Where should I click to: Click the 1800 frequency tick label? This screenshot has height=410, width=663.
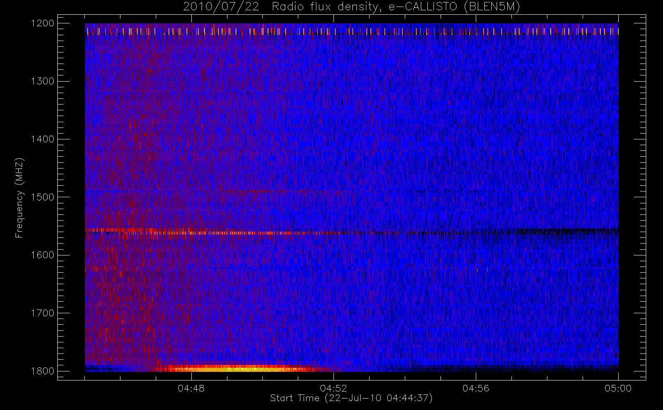(43, 371)
